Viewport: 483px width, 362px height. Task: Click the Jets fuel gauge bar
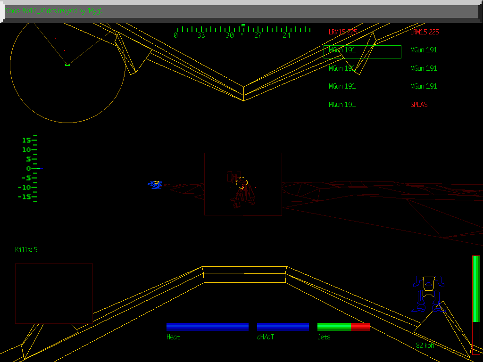[343, 327]
